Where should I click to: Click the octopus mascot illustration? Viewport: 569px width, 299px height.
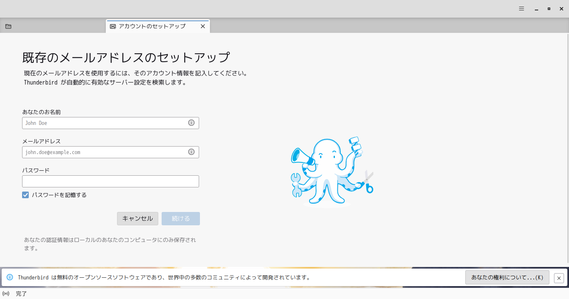332,172
